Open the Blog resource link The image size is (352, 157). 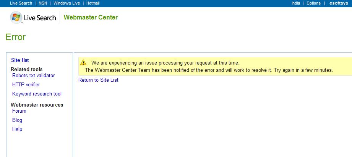point(17,120)
